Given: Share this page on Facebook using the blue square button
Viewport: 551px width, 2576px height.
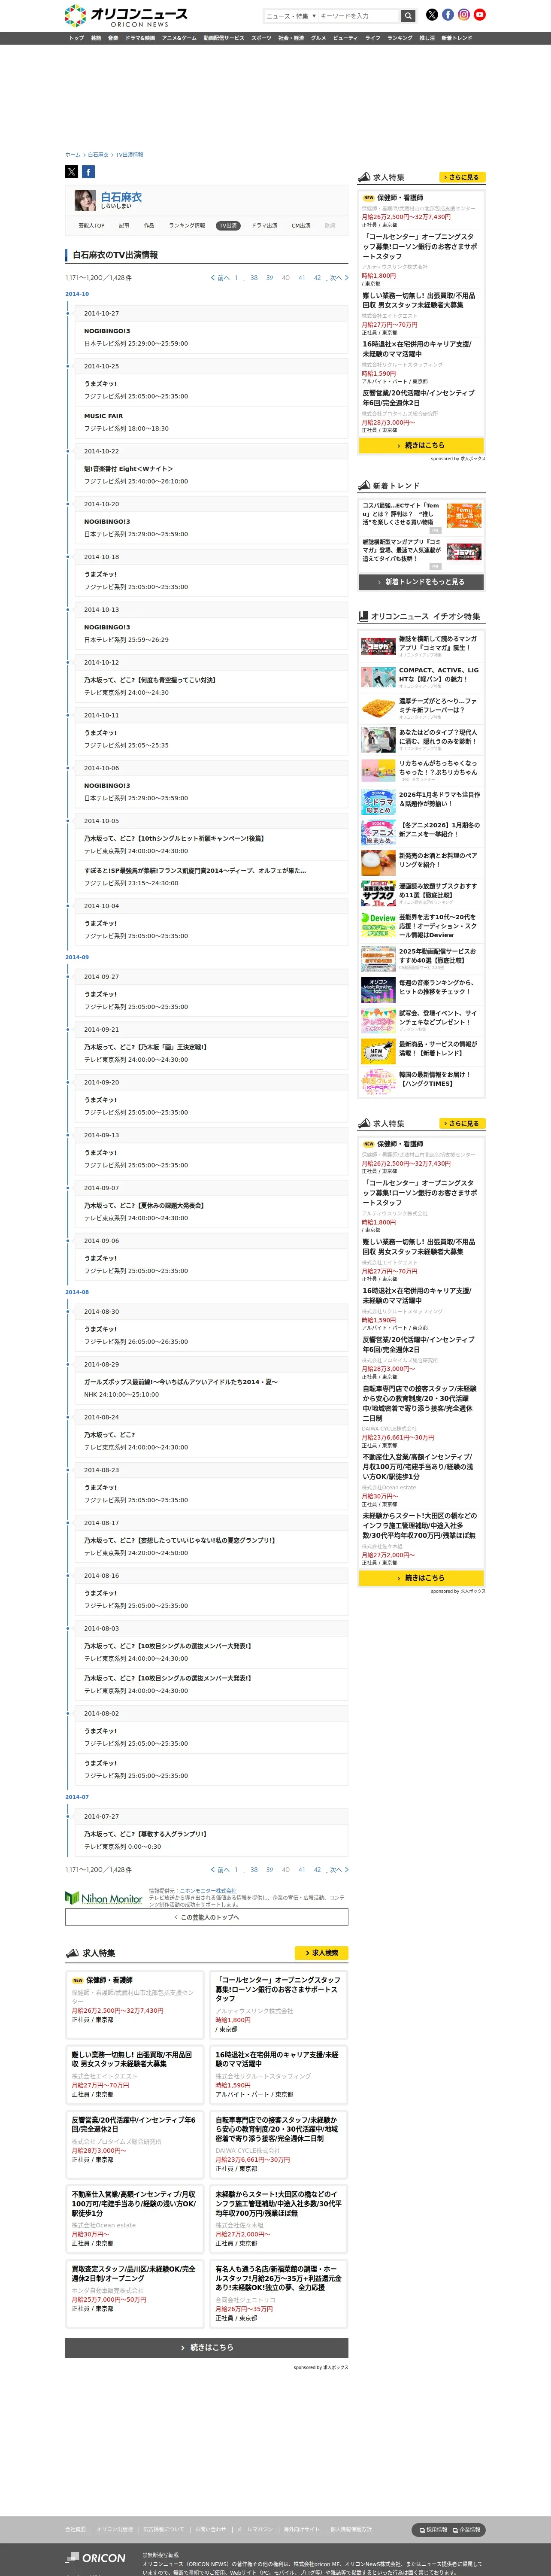Looking at the screenshot, I should (x=88, y=172).
